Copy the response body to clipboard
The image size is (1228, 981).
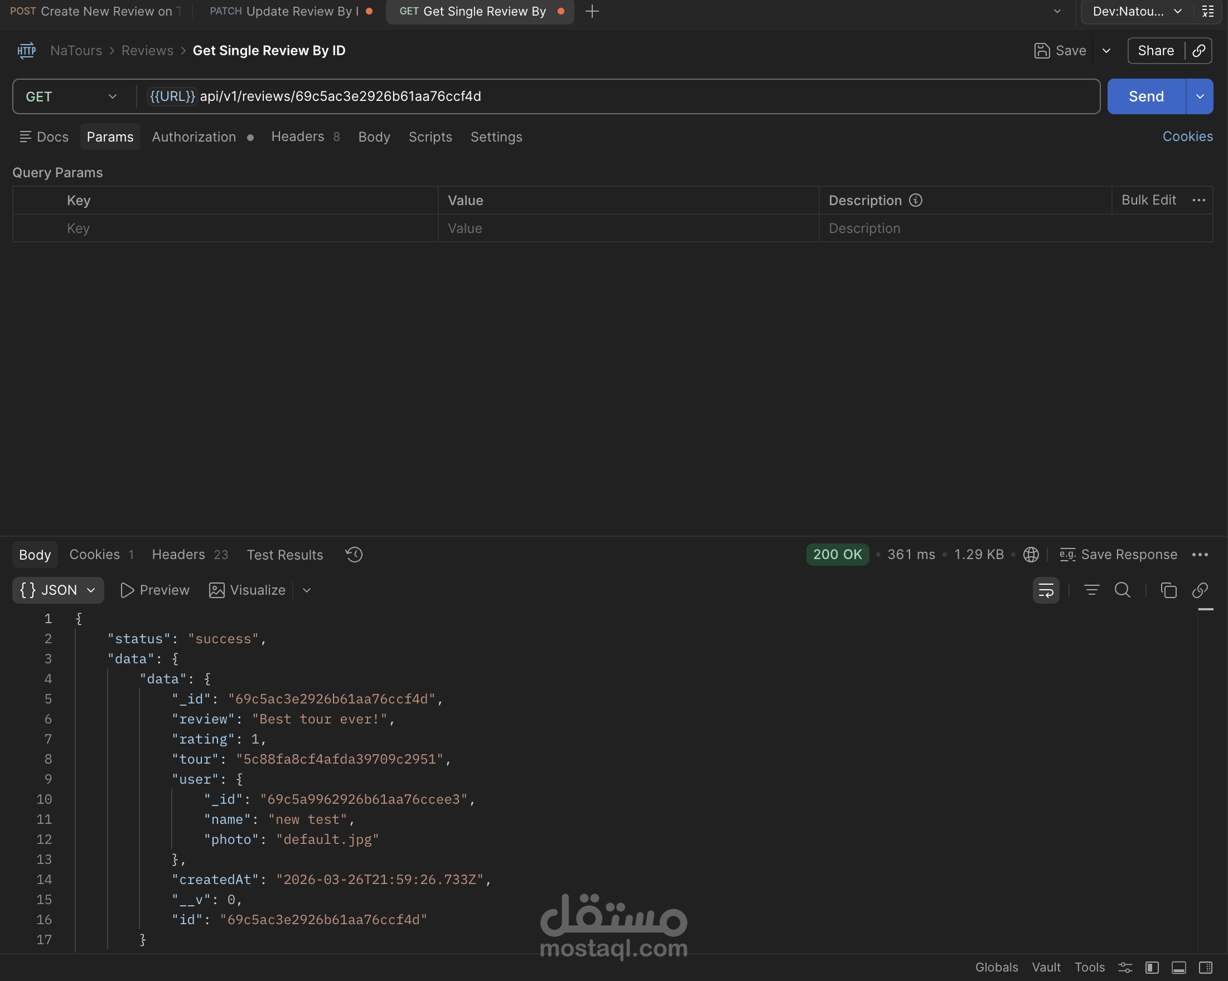1168,590
